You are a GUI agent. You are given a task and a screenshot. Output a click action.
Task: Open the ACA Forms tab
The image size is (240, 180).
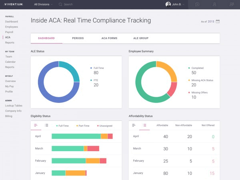pos(109,38)
